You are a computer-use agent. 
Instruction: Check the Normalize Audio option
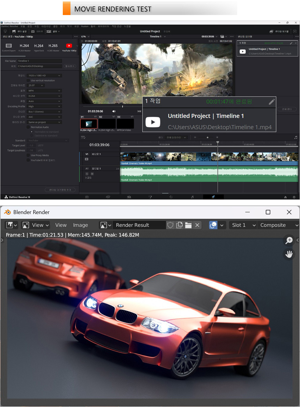click(x=28, y=127)
